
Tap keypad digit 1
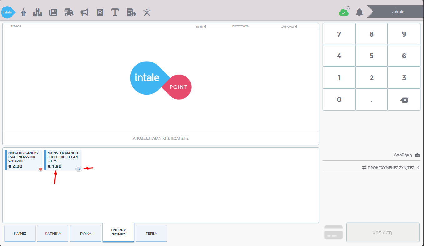pos(339,78)
